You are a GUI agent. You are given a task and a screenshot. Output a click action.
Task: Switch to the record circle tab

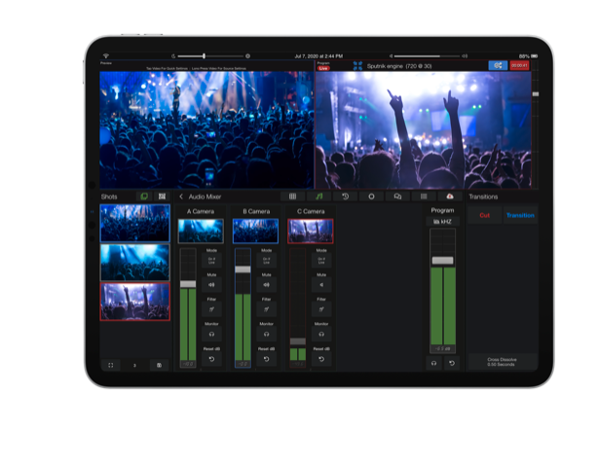[371, 197]
